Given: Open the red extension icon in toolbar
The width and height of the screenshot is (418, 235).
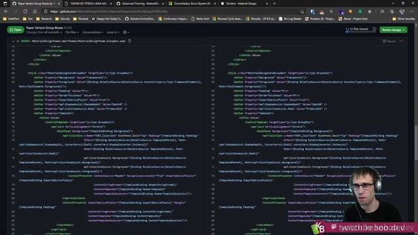Looking at the screenshot, I should 322,12.
